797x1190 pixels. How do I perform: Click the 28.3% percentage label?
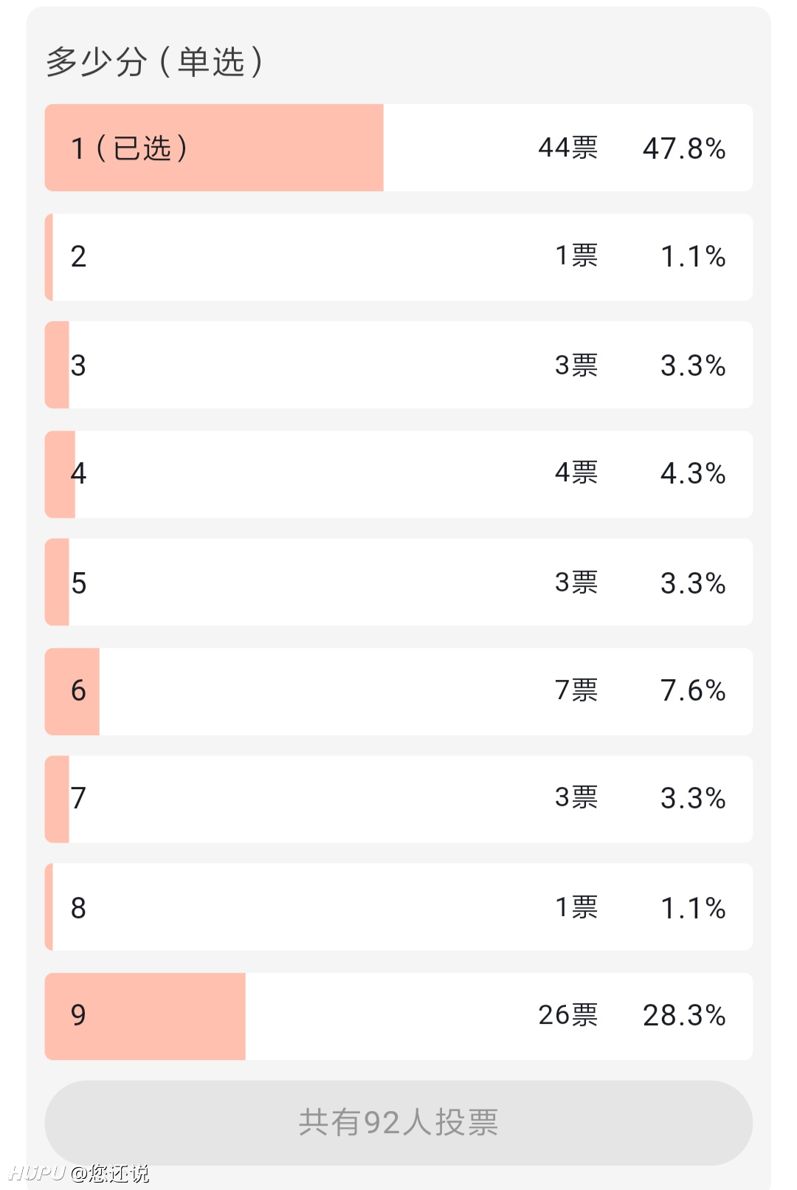coord(684,1016)
